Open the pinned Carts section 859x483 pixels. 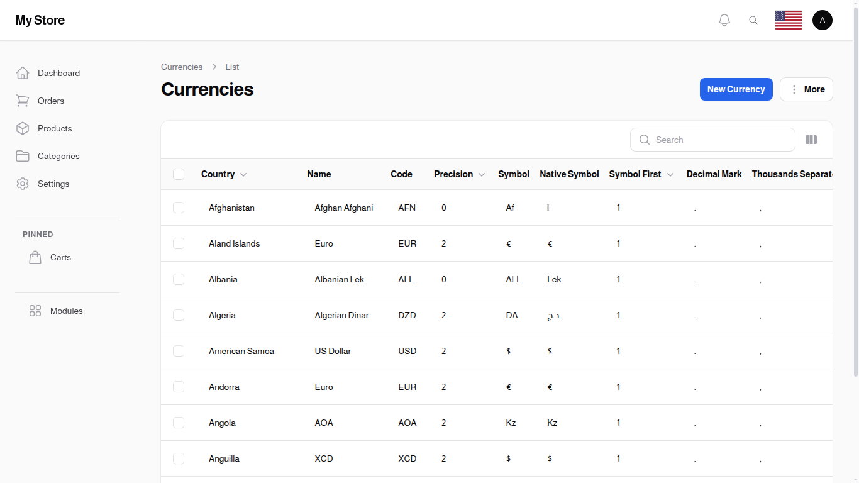tap(60, 257)
